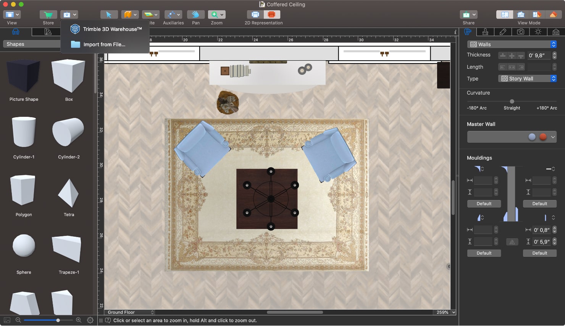Select the building properties house icon
Viewport: 565px width, 326px height.
pos(555,32)
